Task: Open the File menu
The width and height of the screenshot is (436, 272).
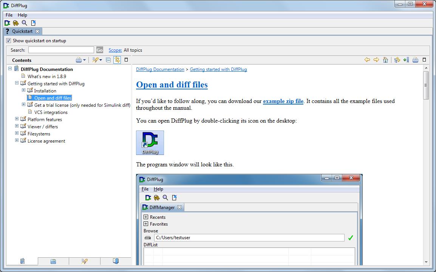Action: click(x=8, y=15)
